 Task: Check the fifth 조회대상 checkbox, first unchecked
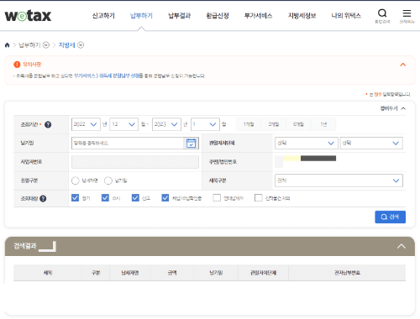217,198
